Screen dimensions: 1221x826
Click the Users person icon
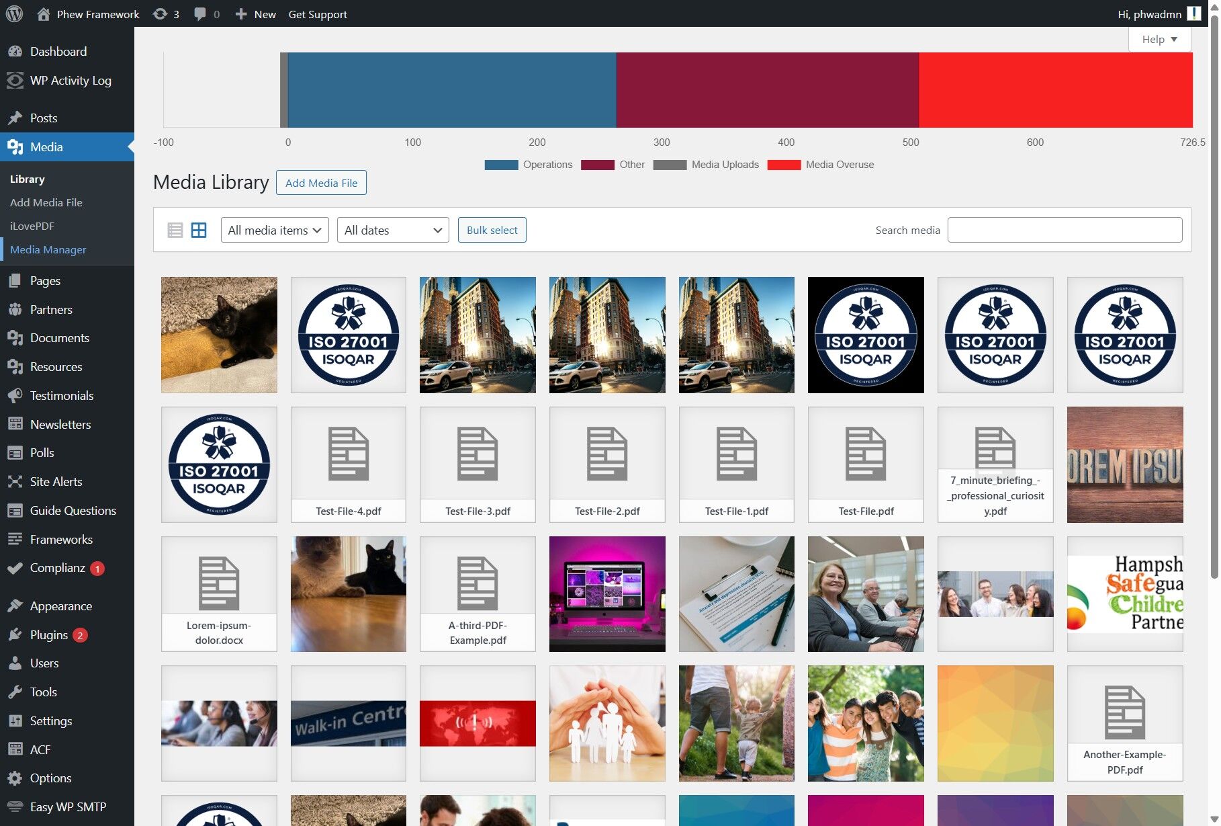tap(15, 663)
